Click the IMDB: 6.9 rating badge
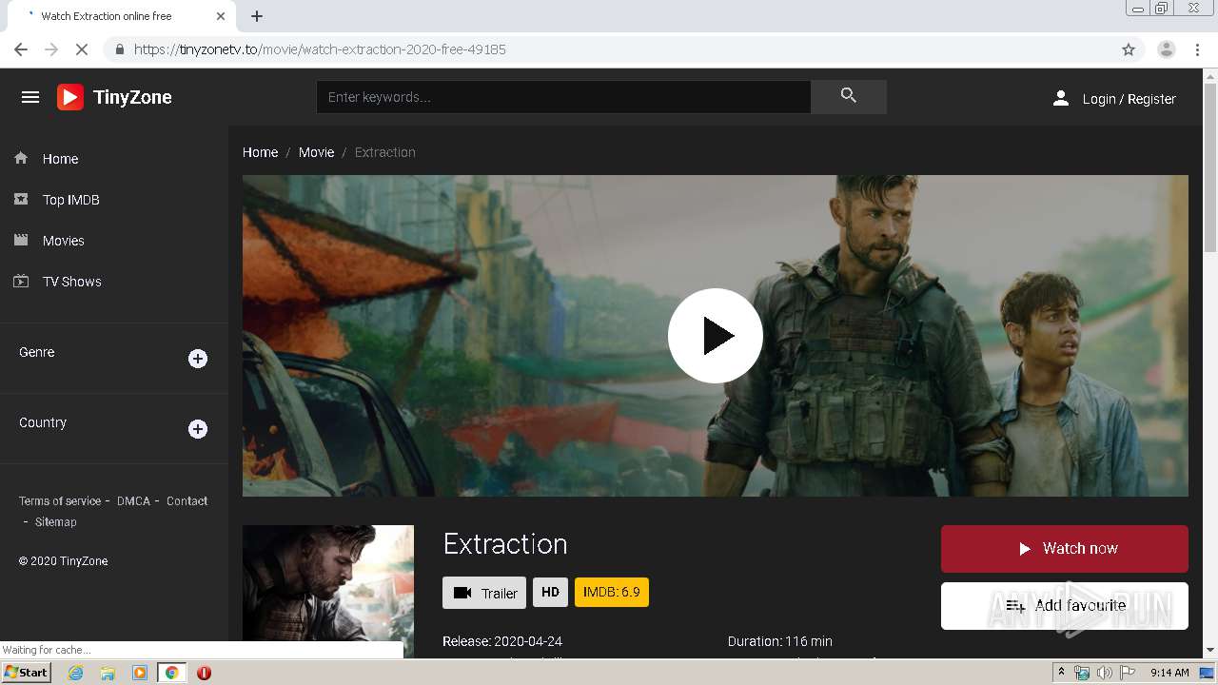Screen dimensions: 1218x685 click(x=611, y=592)
